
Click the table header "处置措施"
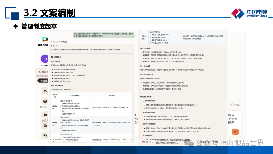pyautogui.click(x=111, y=96)
